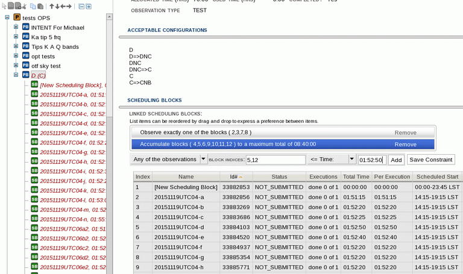This screenshot has height=274, width=463.
Task: Select the 'opt tests' program block
Action: coord(43,56)
